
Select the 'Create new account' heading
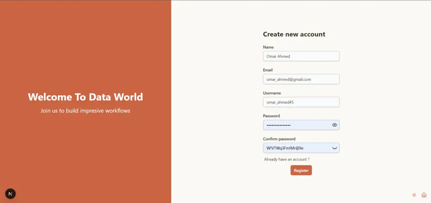pos(294,34)
